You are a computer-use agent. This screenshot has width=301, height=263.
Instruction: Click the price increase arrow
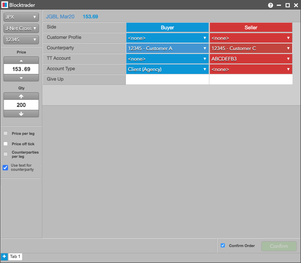(x=21, y=60)
